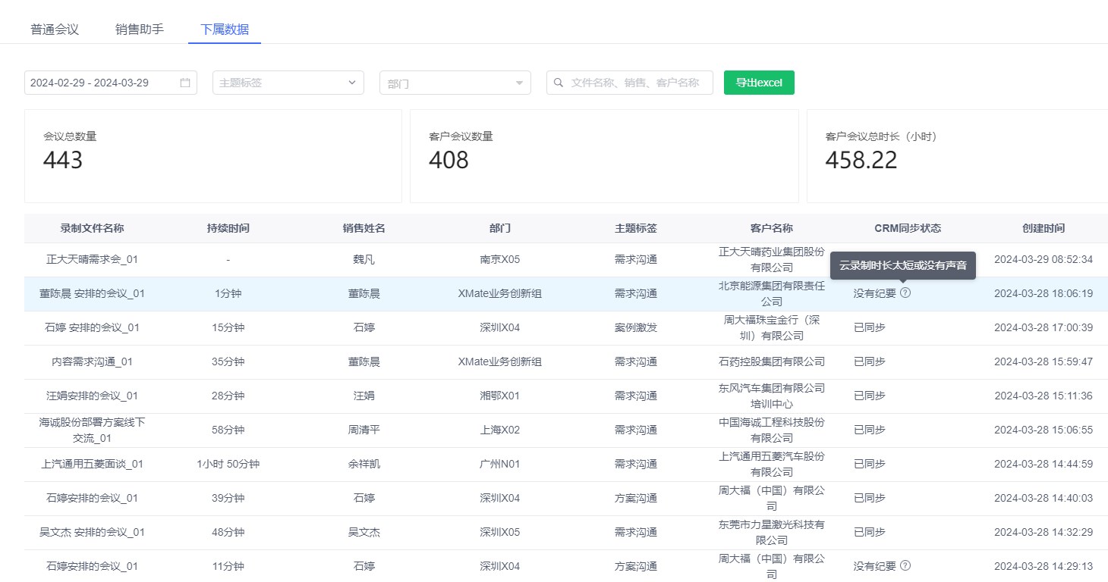Open recording 董陈晨 安排的会议_01
This screenshot has height=582, width=1108.
93,293
